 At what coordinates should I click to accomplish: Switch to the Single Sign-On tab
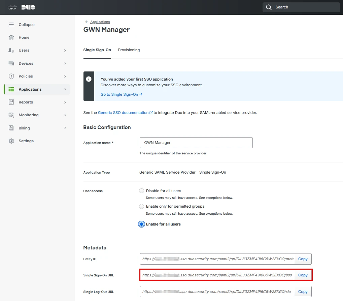point(97,50)
